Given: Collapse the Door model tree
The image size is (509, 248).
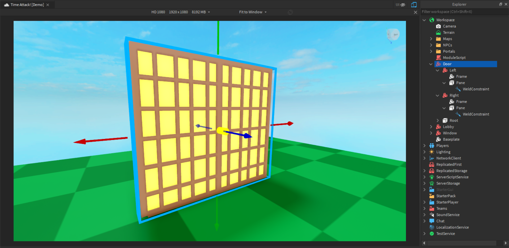Looking at the screenshot, I should pyautogui.click(x=431, y=64).
